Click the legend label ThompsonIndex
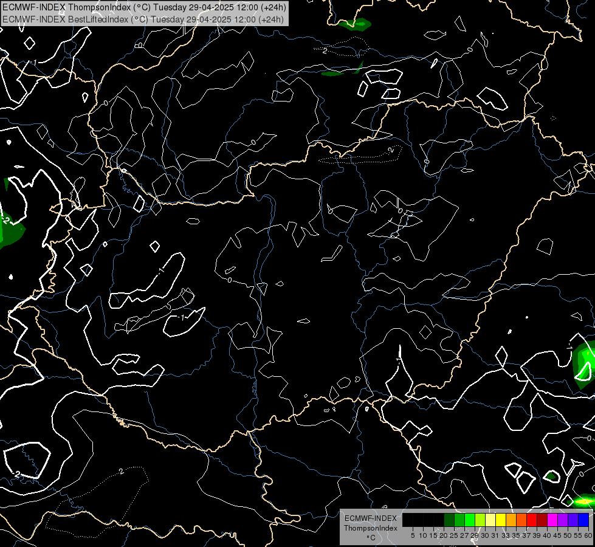595x547 pixels. click(371, 528)
